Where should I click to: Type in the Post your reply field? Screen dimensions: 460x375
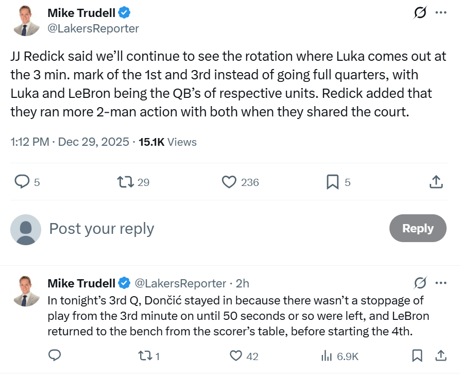[x=206, y=228]
